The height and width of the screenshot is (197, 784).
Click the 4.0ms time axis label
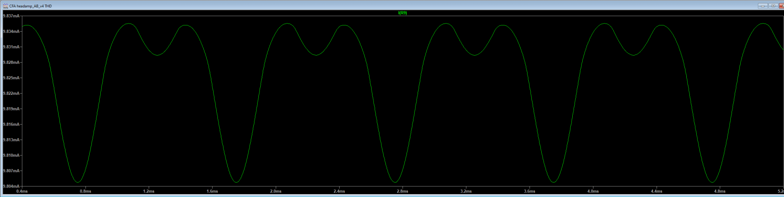(x=593, y=191)
